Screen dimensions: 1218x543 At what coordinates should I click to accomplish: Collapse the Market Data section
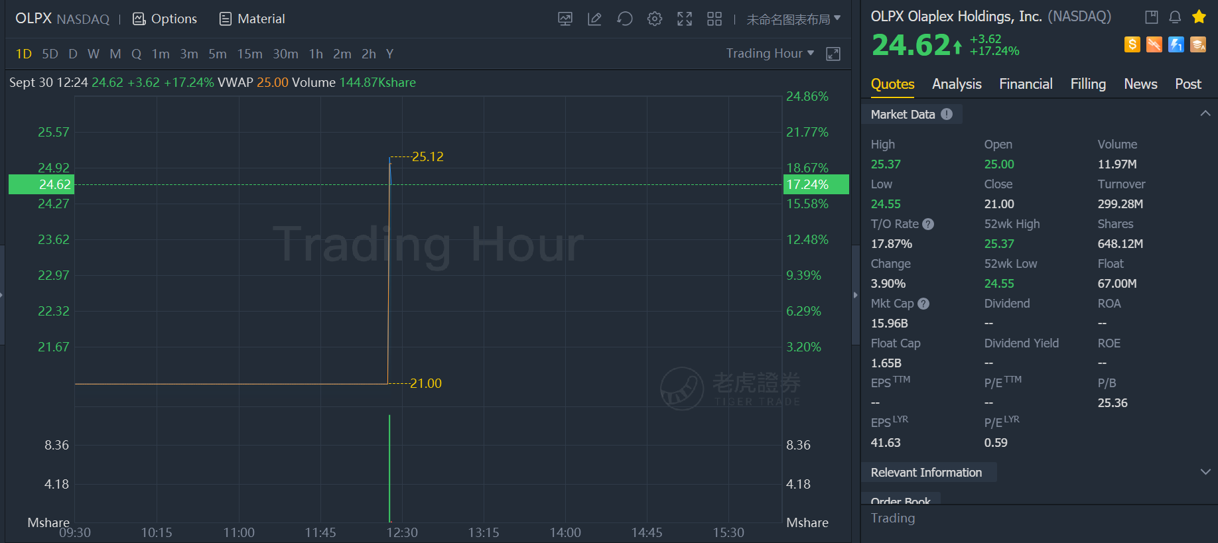[1205, 114]
